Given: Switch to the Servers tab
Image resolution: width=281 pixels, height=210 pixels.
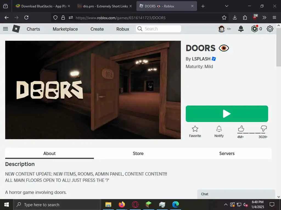Looking at the screenshot, I should (x=227, y=153).
